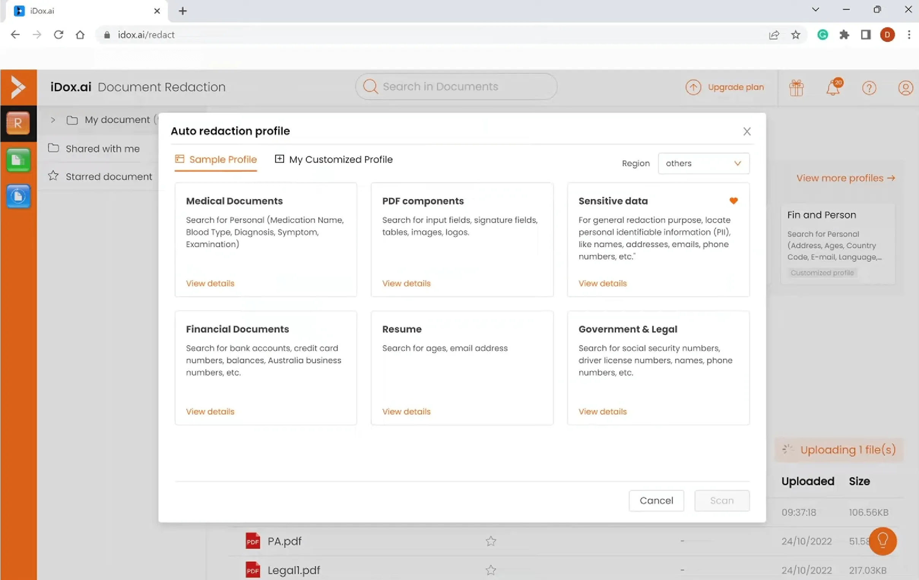The image size is (919, 580).
Task: View details of Medical Documents profile
Action: [x=210, y=283]
